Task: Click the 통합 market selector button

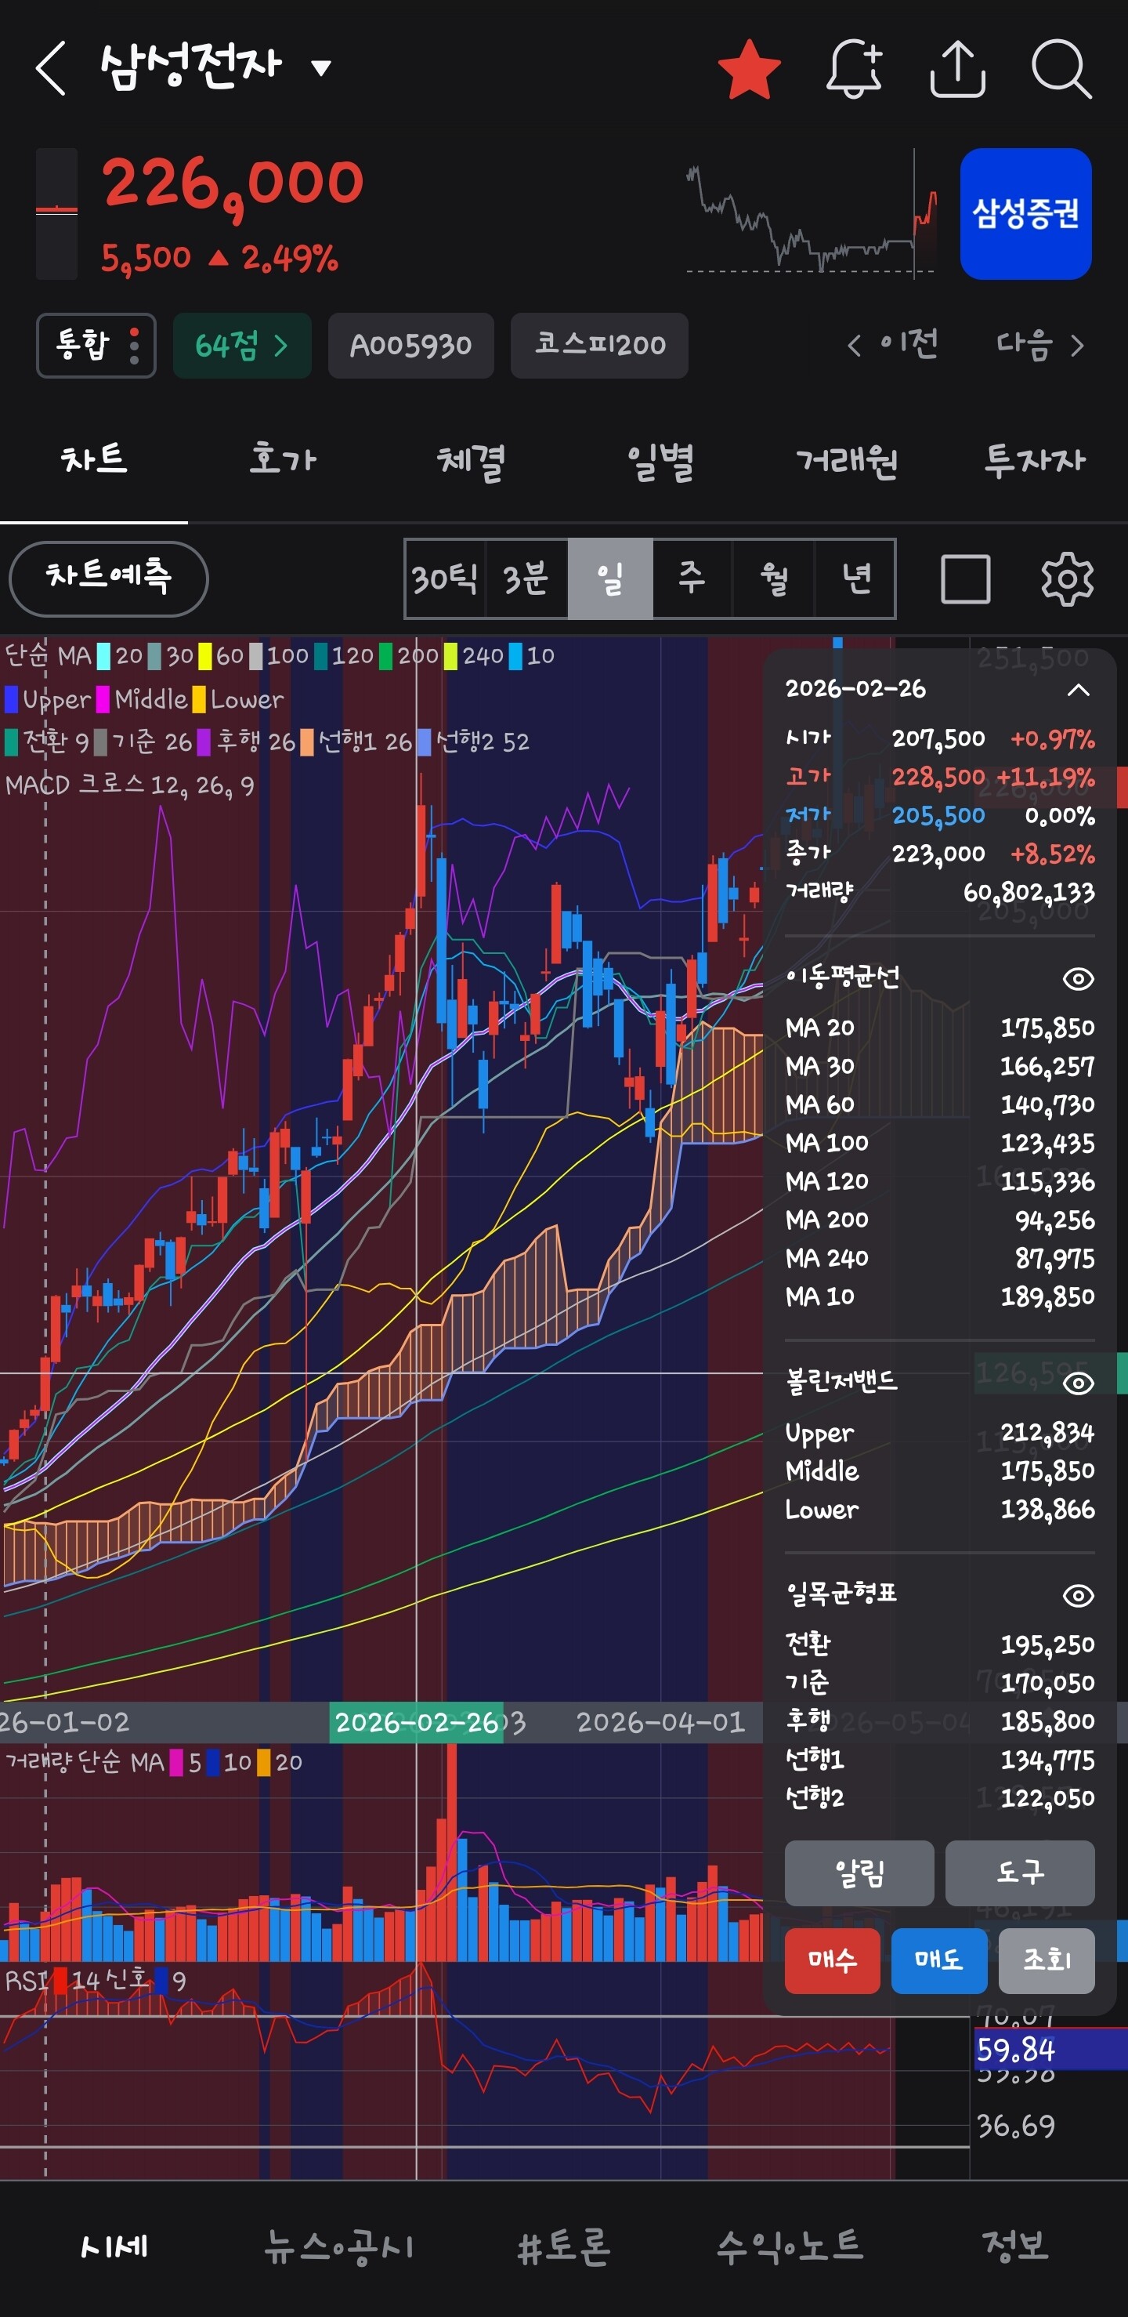Action: click(x=96, y=346)
